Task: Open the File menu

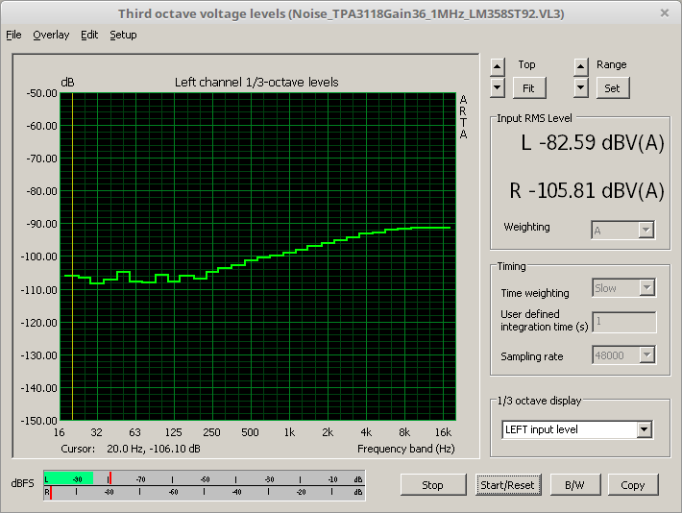Action: coord(13,35)
